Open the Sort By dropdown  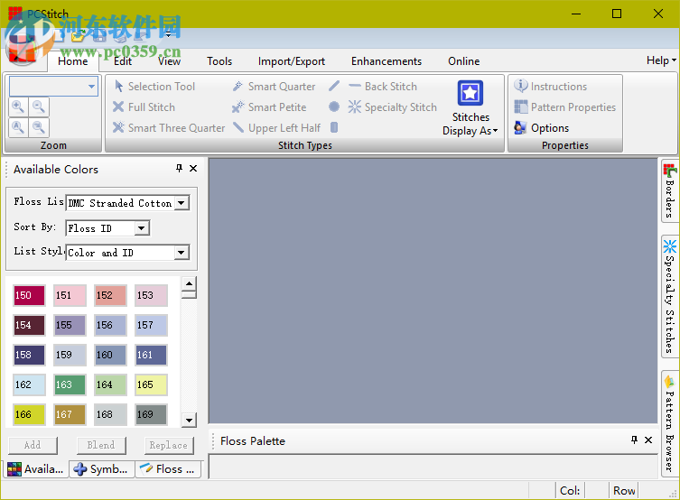click(141, 228)
